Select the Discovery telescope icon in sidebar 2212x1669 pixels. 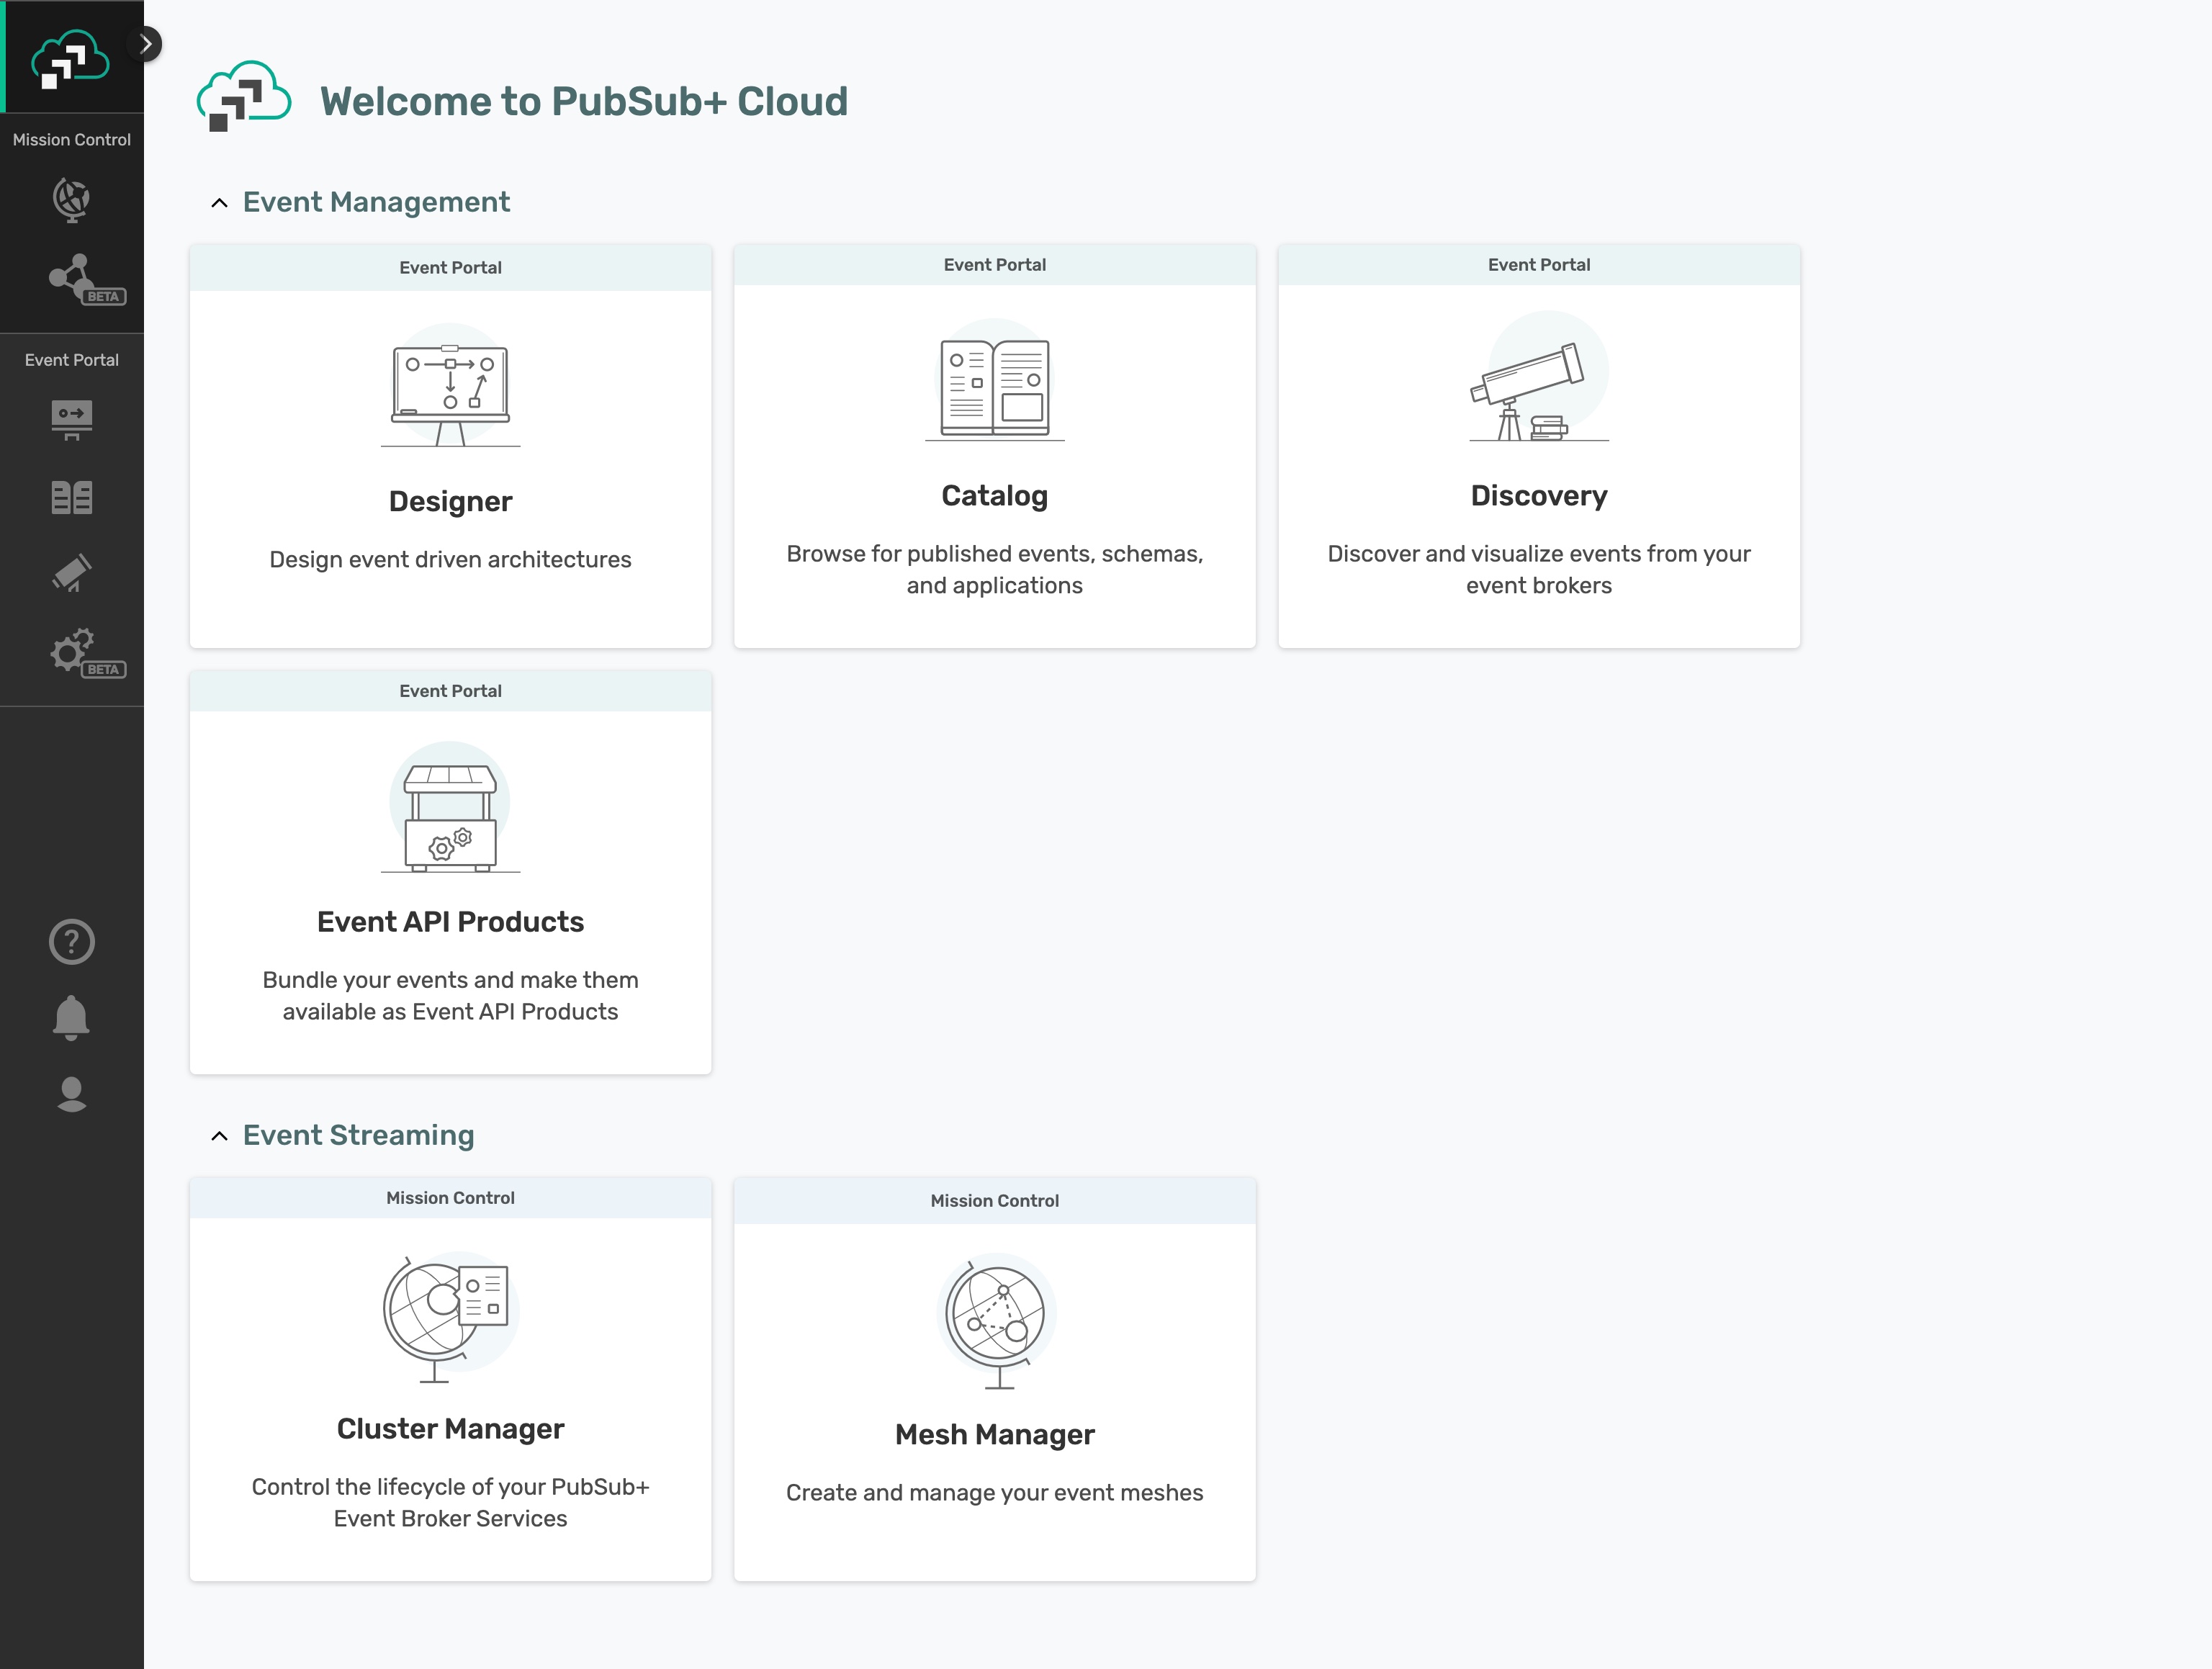[71, 572]
